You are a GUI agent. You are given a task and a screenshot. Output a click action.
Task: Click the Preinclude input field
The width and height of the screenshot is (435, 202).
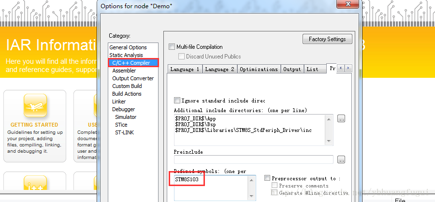[x=254, y=159]
